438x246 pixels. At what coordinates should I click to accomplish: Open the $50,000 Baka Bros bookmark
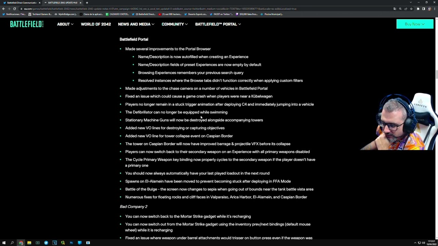click(x=247, y=14)
